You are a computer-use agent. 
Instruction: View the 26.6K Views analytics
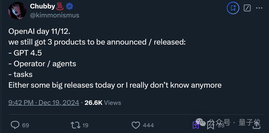click(x=103, y=103)
